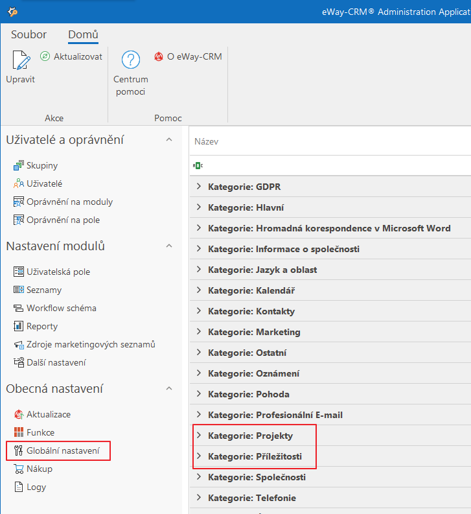
Task: Collapse the Uživatelé a oprávnění section
Action: (169, 139)
